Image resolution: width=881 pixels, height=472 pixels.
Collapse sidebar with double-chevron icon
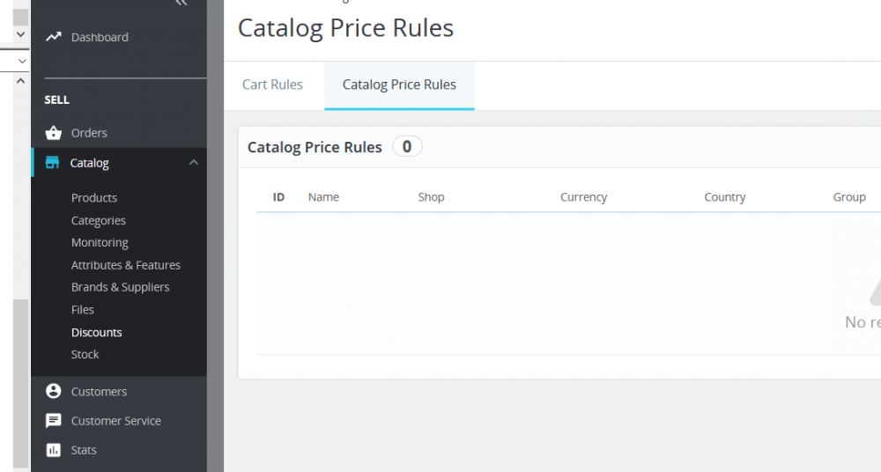pos(181,4)
